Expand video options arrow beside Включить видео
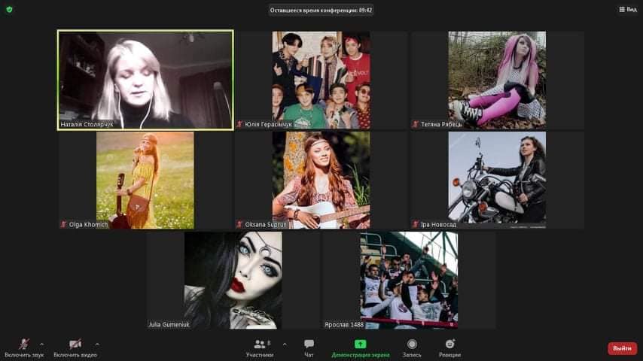Screen dimensions: 643x361 pos(97,344)
